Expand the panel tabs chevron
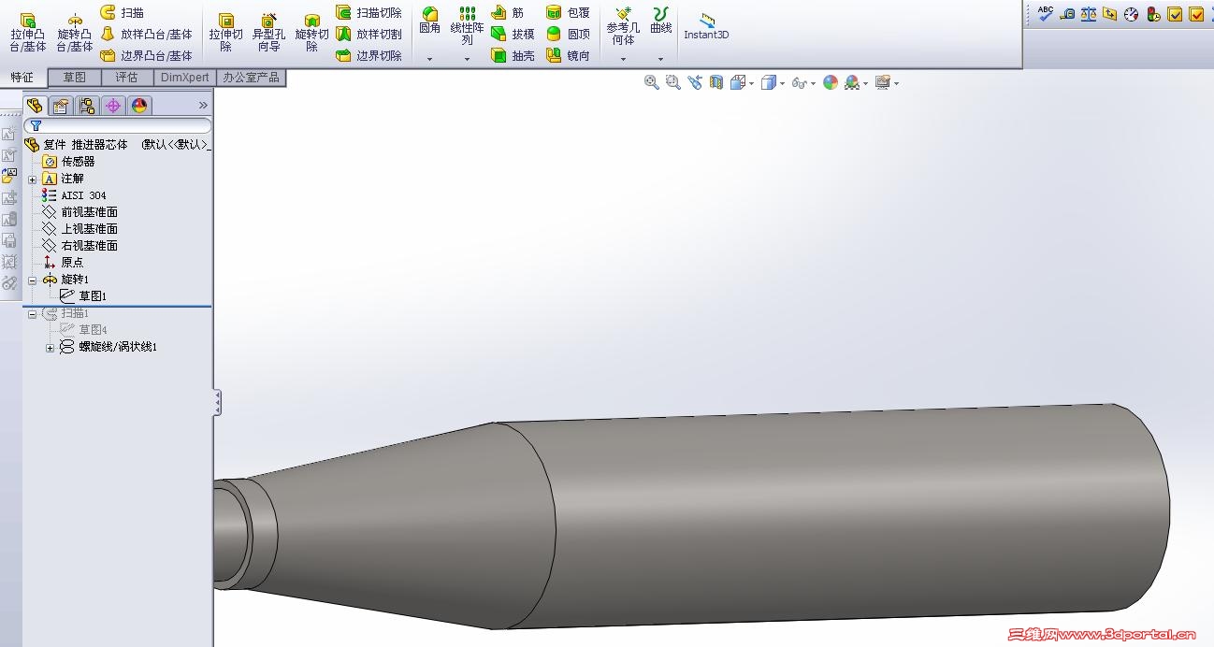This screenshot has width=1214, height=647. (203, 105)
